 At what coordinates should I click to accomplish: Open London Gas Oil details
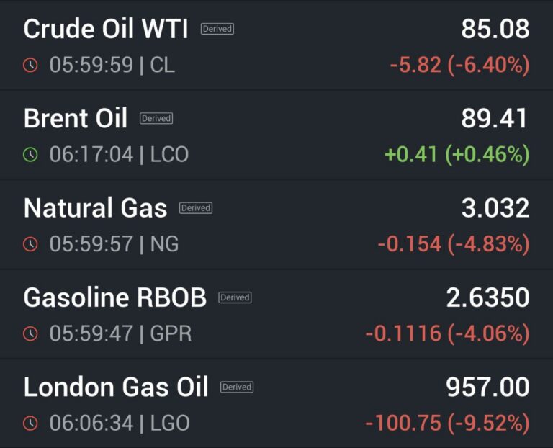(116, 387)
